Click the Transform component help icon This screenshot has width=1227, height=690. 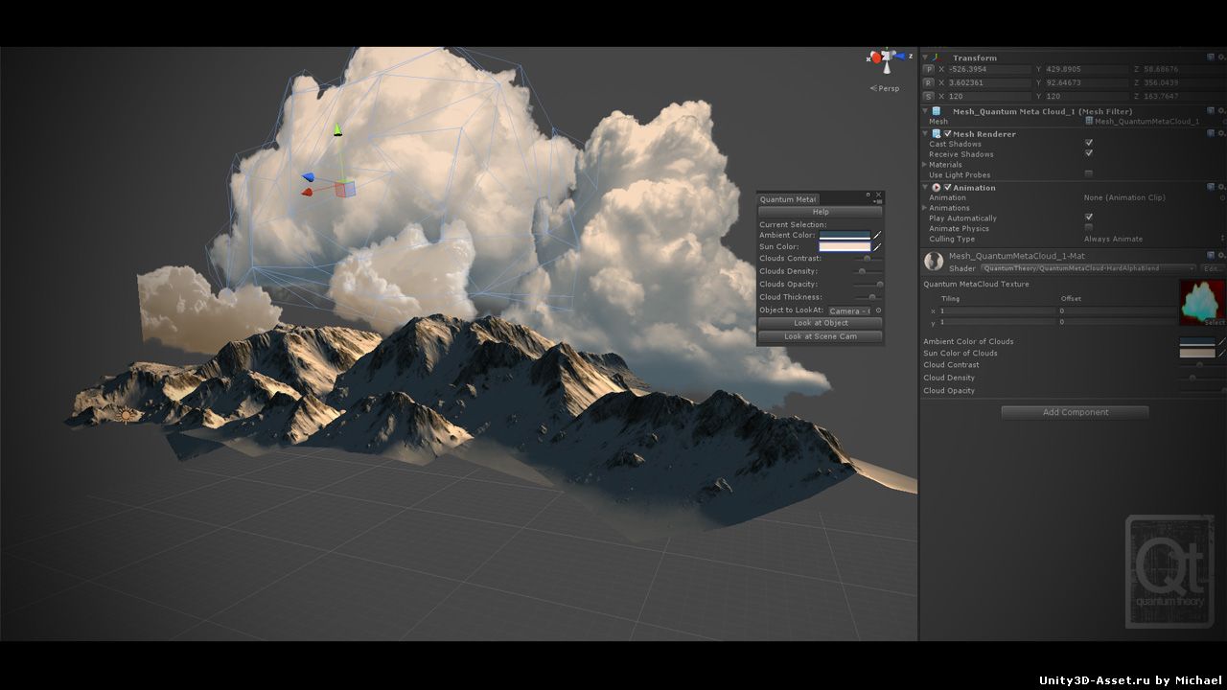point(1211,57)
